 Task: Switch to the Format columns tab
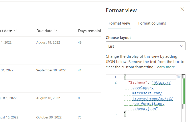click(x=152, y=23)
